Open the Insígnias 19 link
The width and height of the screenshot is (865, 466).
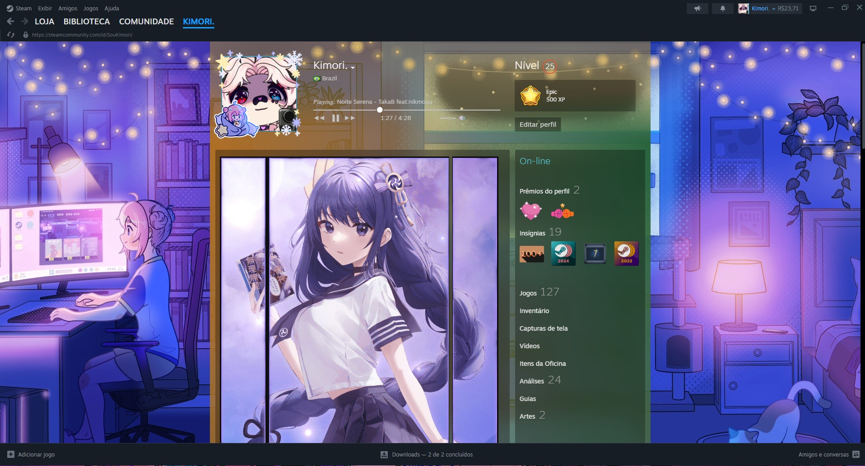[540, 232]
